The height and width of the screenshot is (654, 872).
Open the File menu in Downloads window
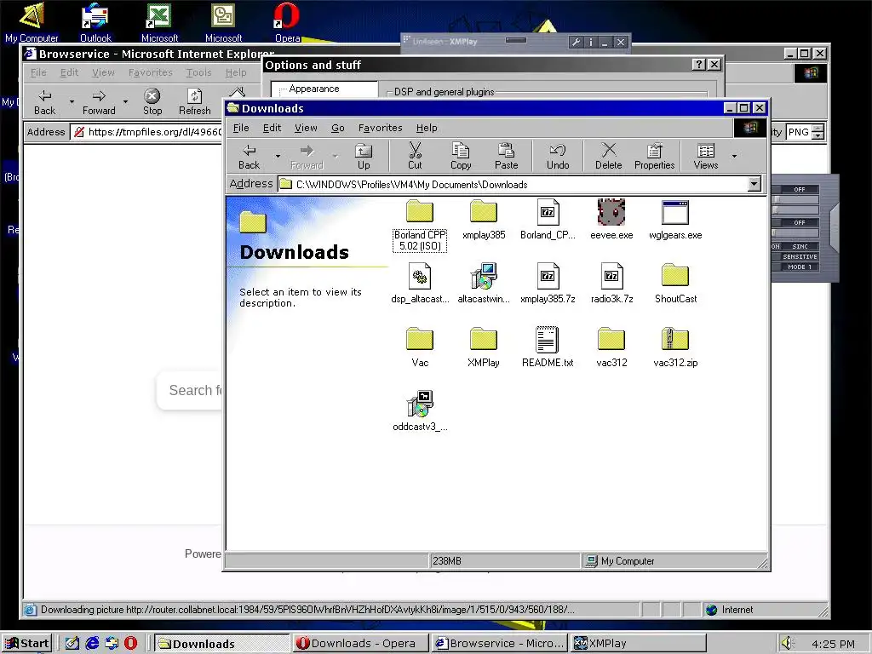click(241, 128)
